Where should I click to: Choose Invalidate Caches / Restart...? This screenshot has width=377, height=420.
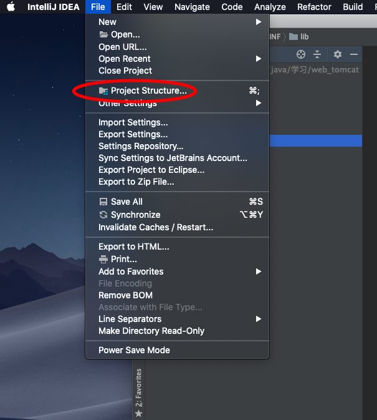point(177,227)
